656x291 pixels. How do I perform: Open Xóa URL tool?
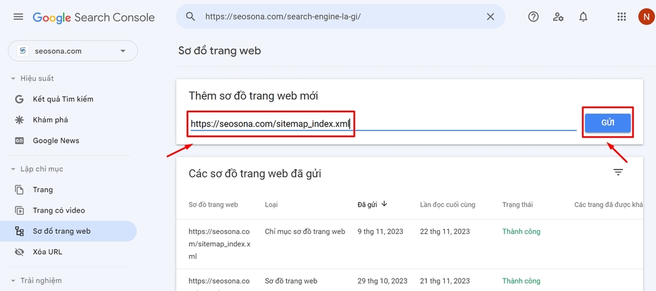pos(47,252)
